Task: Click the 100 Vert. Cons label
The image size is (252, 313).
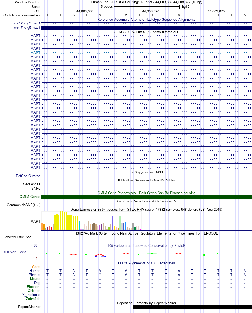Action: click(15, 252)
